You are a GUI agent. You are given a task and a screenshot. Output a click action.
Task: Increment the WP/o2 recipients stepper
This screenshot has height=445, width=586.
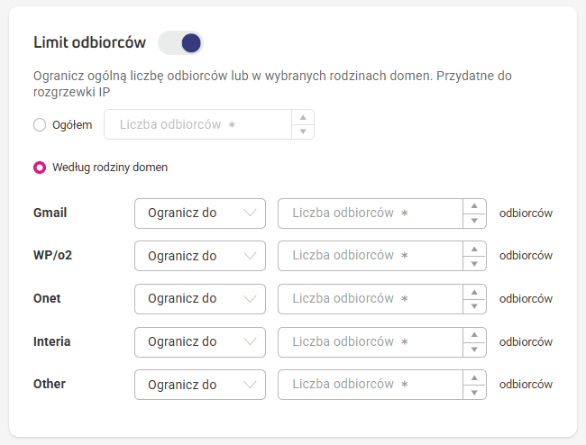[474, 249]
